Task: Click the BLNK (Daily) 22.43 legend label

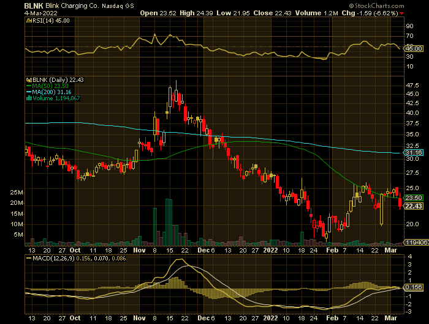Action: (x=58, y=80)
